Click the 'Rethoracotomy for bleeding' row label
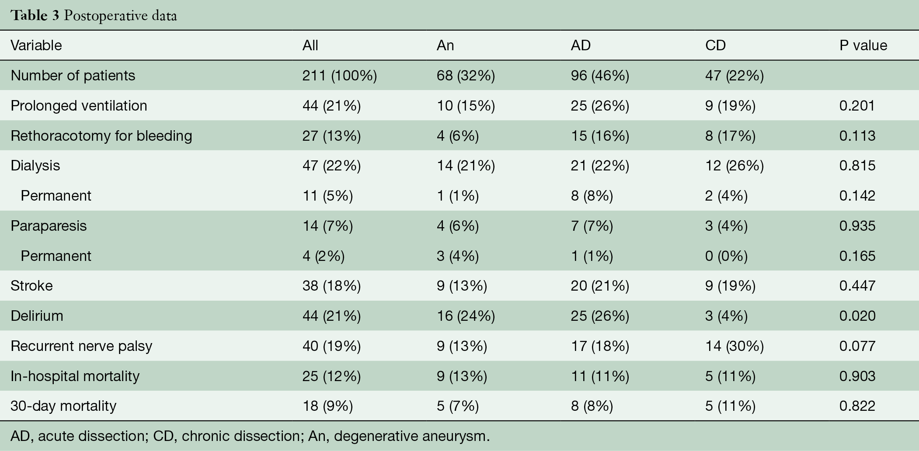This screenshot has height=451, width=919. 101,136
